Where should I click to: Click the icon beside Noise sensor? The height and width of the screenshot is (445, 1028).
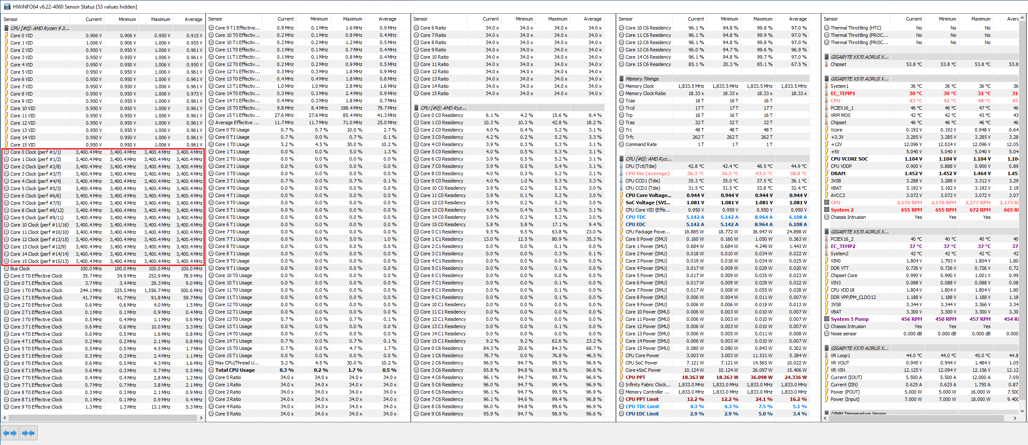click(x=827, y=334)
